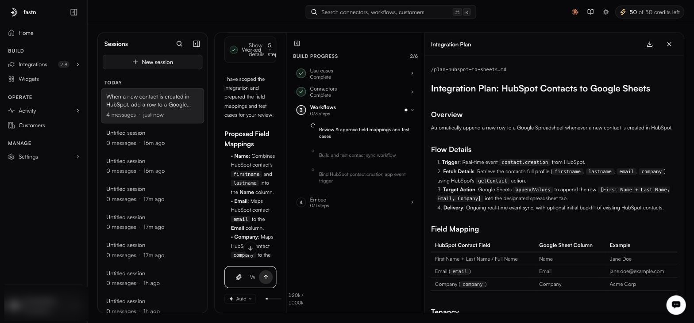This screenshot has width=694, height=323.
Task: Click the Activity pulse icon
Action: tap(12, 111)
